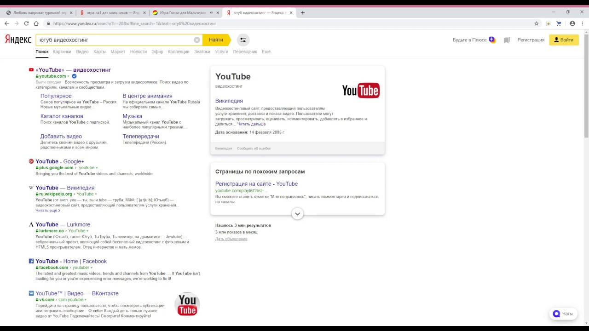Click the Lurkmore favicon of YouTube result
589x331 pixels.
(31, 224)
